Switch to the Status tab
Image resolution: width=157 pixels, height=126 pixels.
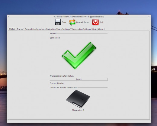pyautogui.click(x=12, y=29)
